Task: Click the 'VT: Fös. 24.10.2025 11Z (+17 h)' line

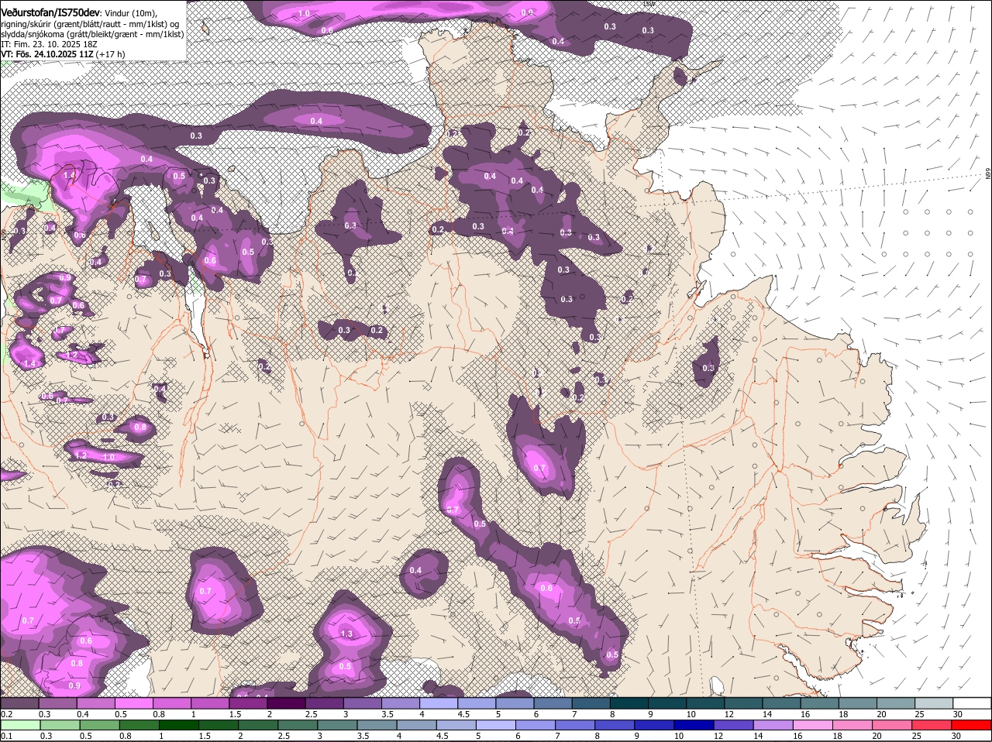Action: pos(63,54)
